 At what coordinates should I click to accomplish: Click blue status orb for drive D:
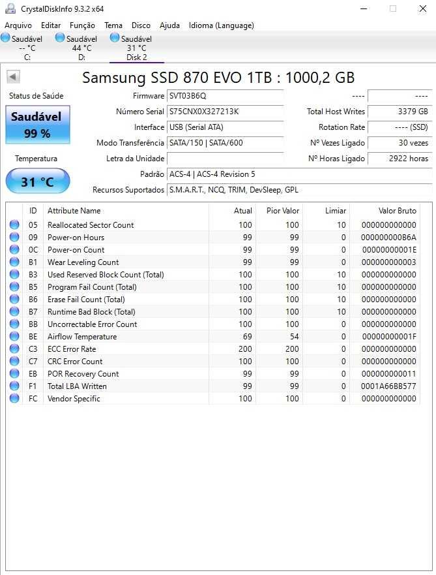point(60,37)
